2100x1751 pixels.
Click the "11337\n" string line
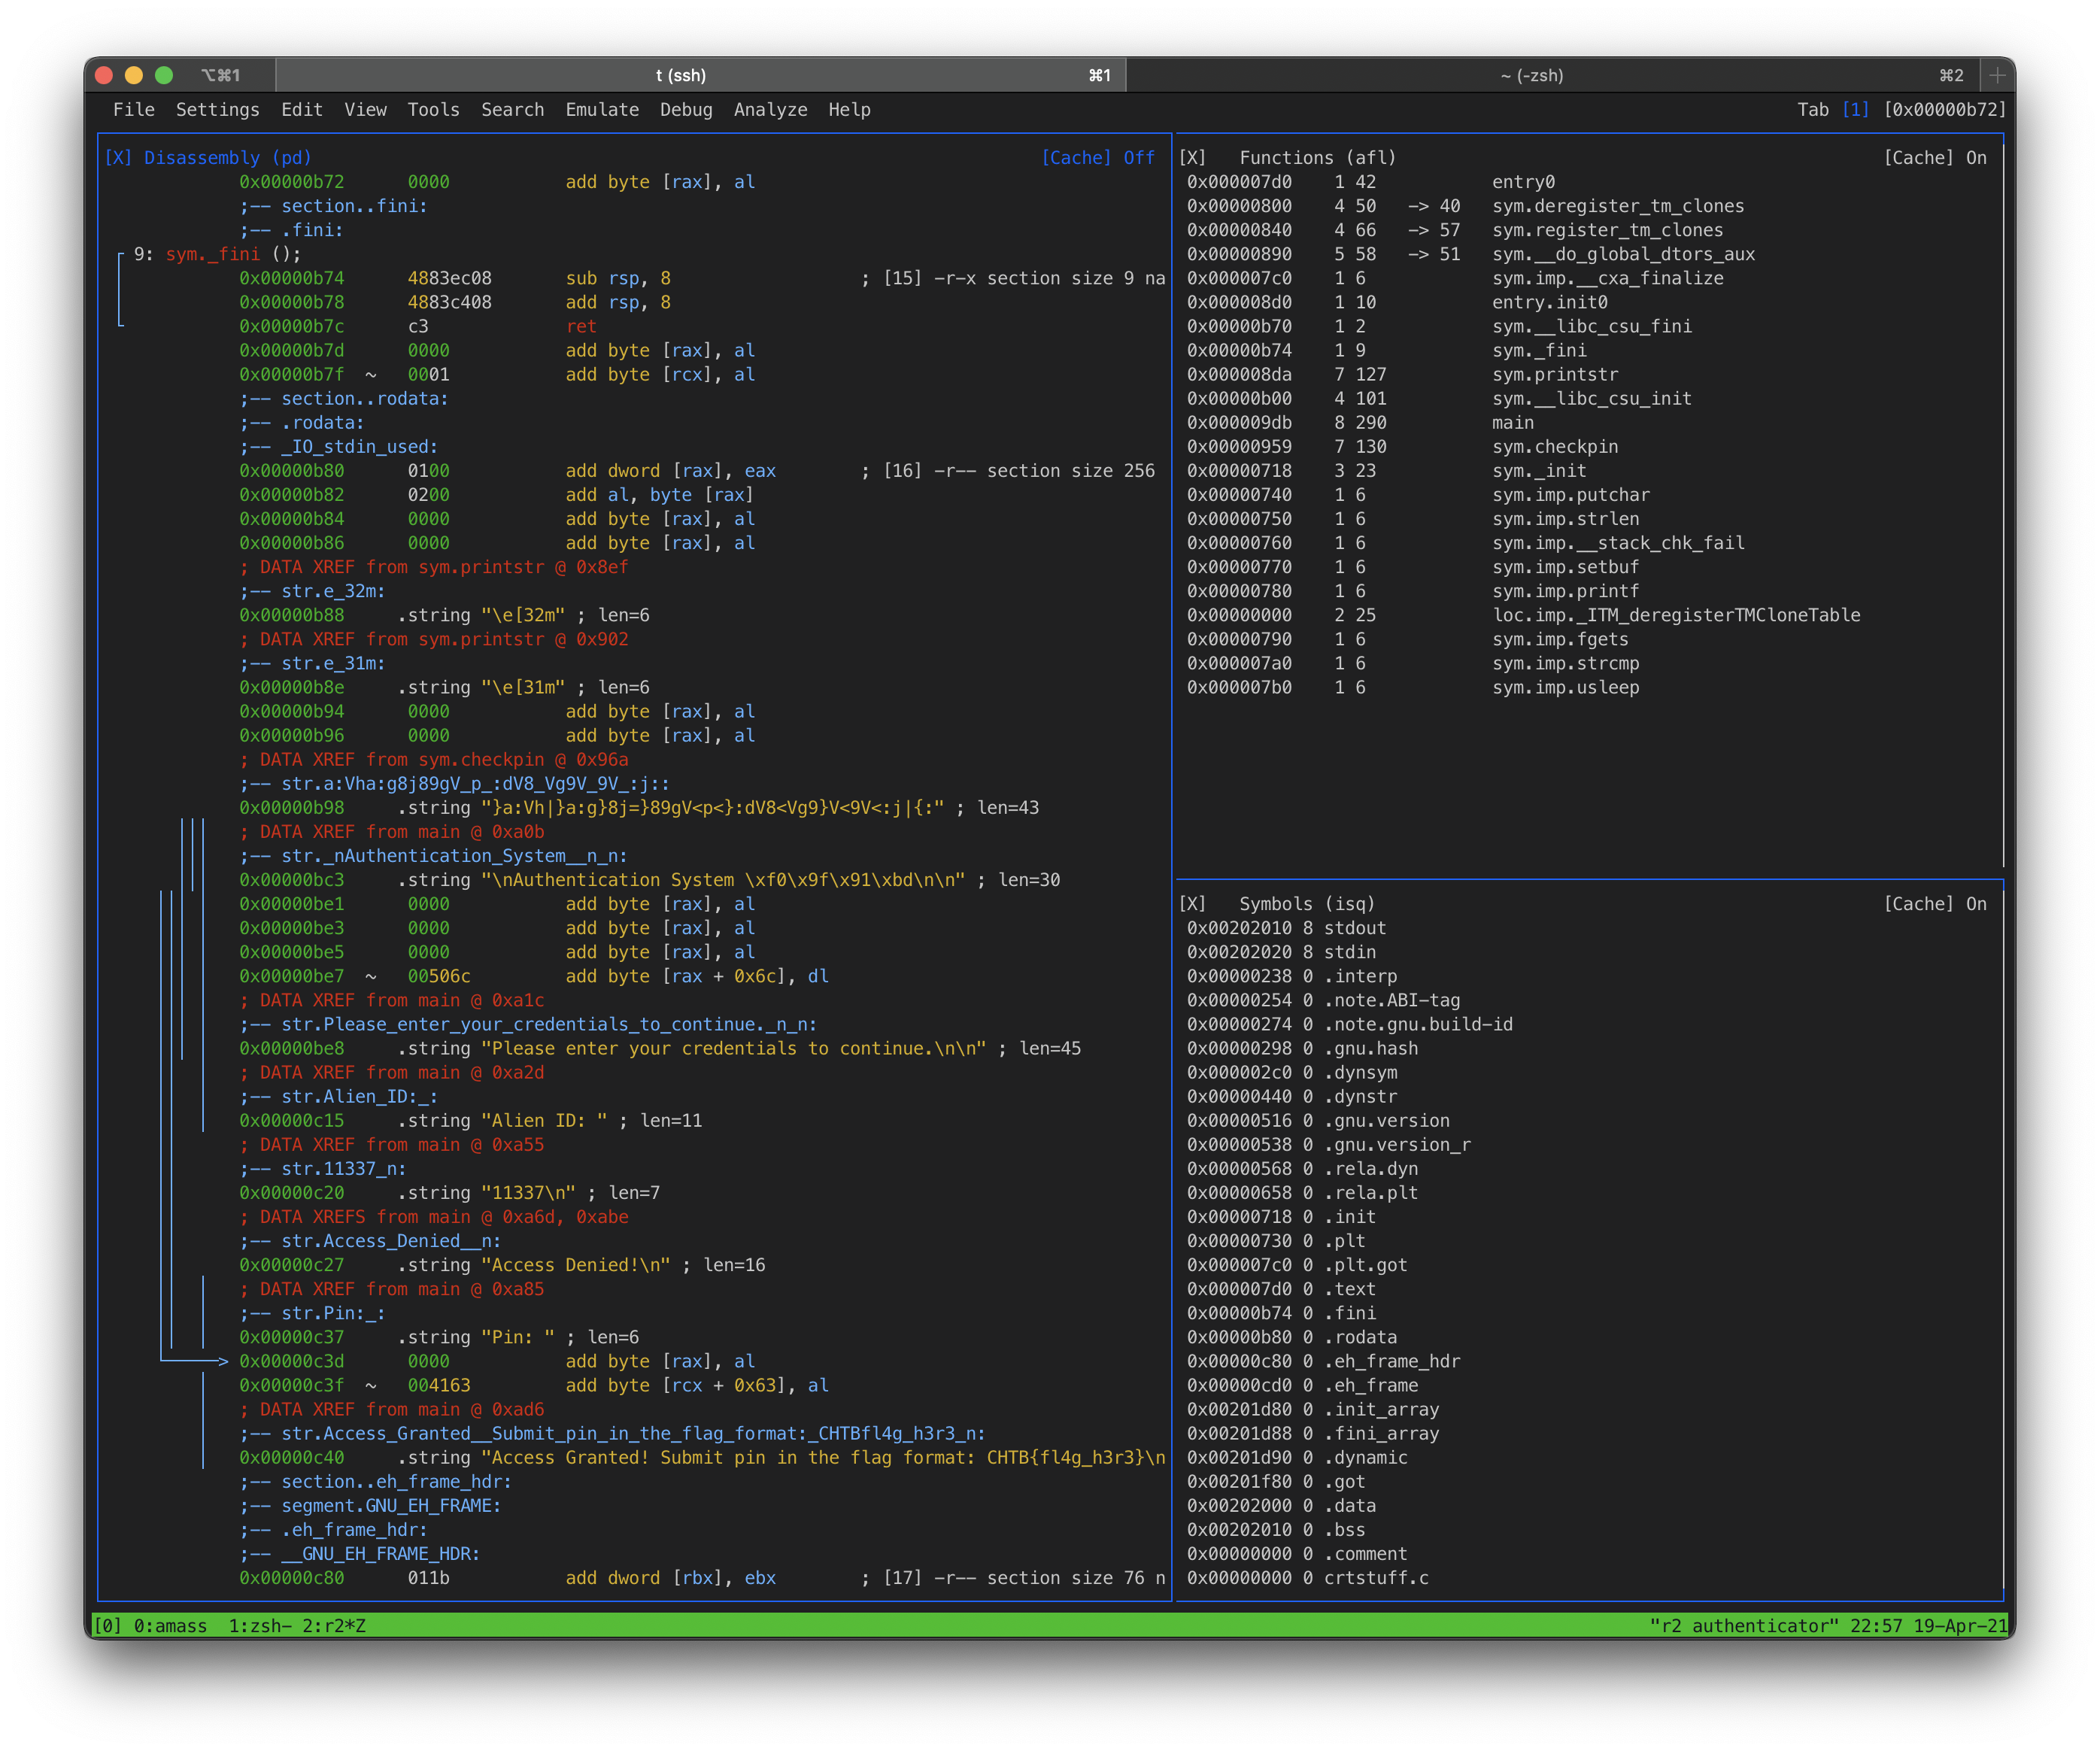coord(449,1192)
